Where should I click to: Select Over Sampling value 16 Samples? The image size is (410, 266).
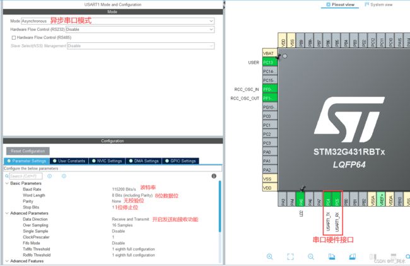tap(122, 225)
